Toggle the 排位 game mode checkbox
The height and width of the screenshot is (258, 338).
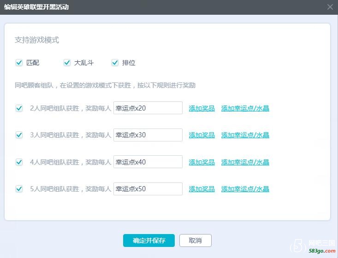[x=115, y=63]
